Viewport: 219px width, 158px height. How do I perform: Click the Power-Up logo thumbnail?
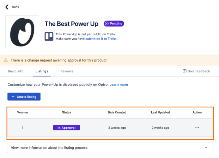click(x=22, y=32)
